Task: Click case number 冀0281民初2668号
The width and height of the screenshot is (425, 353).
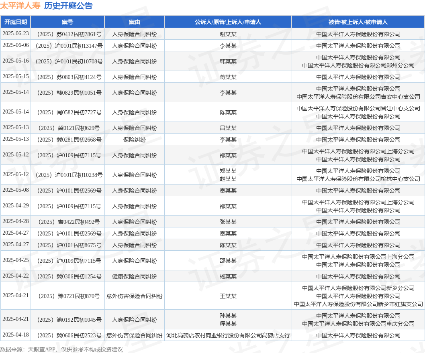Action: click(69, 140)
